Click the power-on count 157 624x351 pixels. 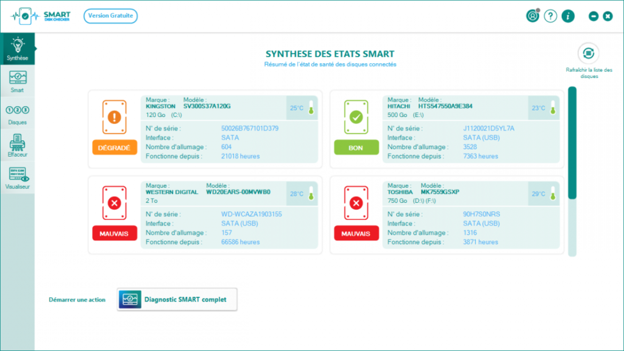tap(226, 233)
